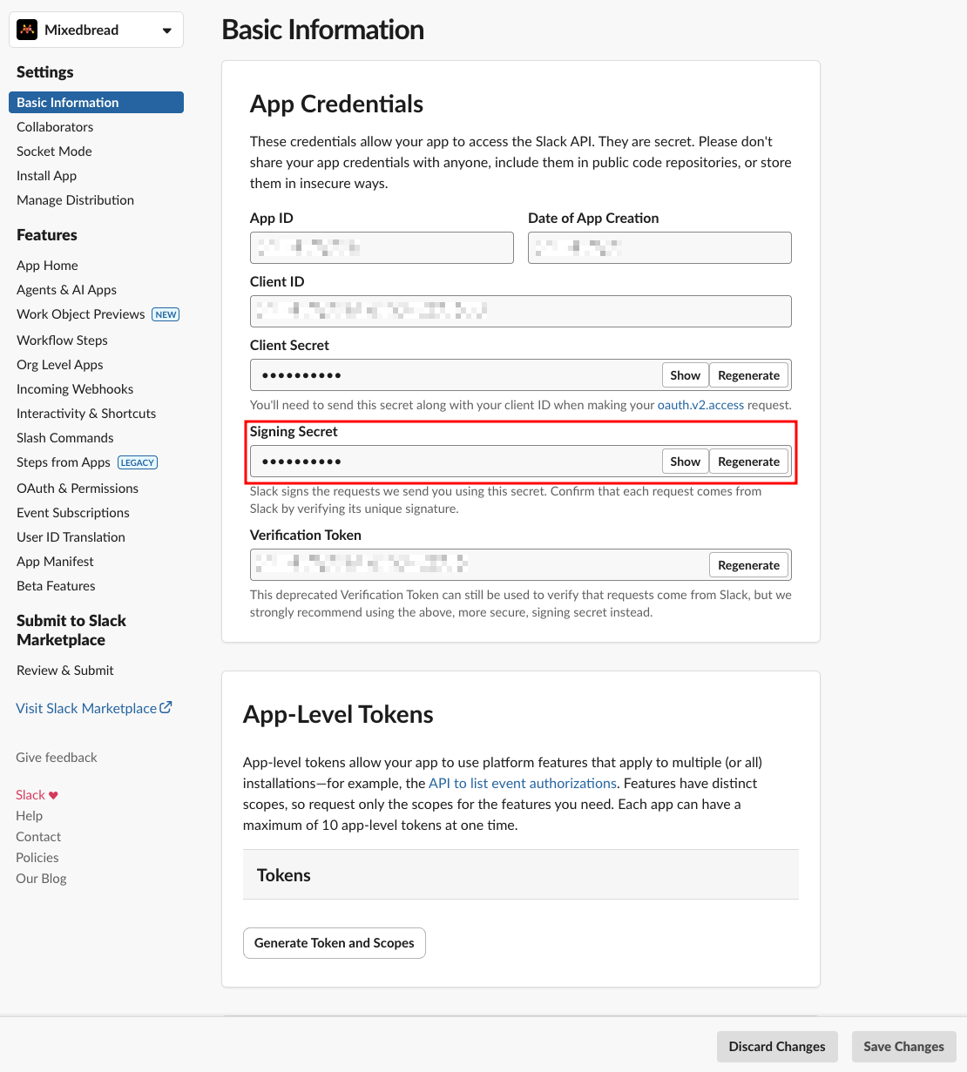Open User ID Translation

pyautogui.click(x=71, y=537)
